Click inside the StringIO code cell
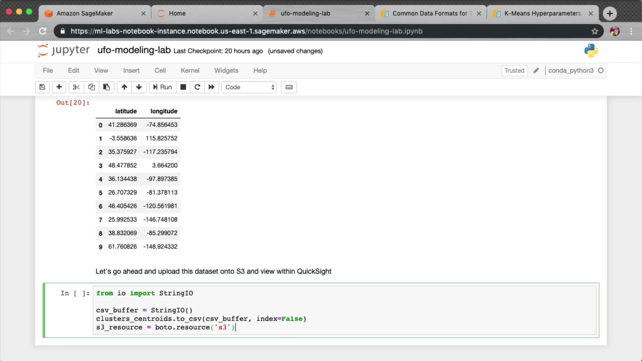The height and width of the screenshot is (361, 642). (x=344, y=310)
